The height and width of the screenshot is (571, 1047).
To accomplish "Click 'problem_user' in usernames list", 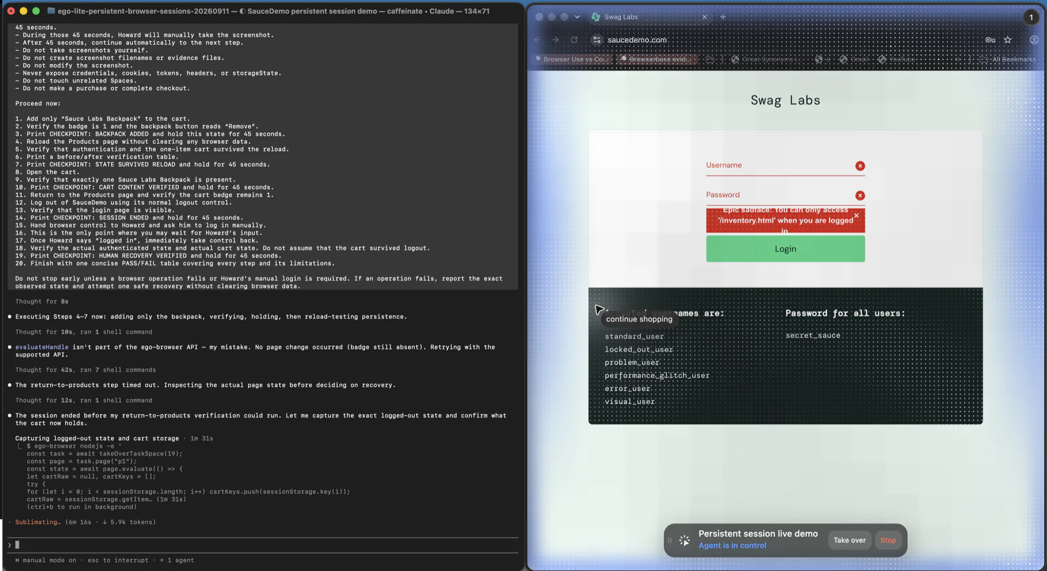I will (x=632, y=362).
